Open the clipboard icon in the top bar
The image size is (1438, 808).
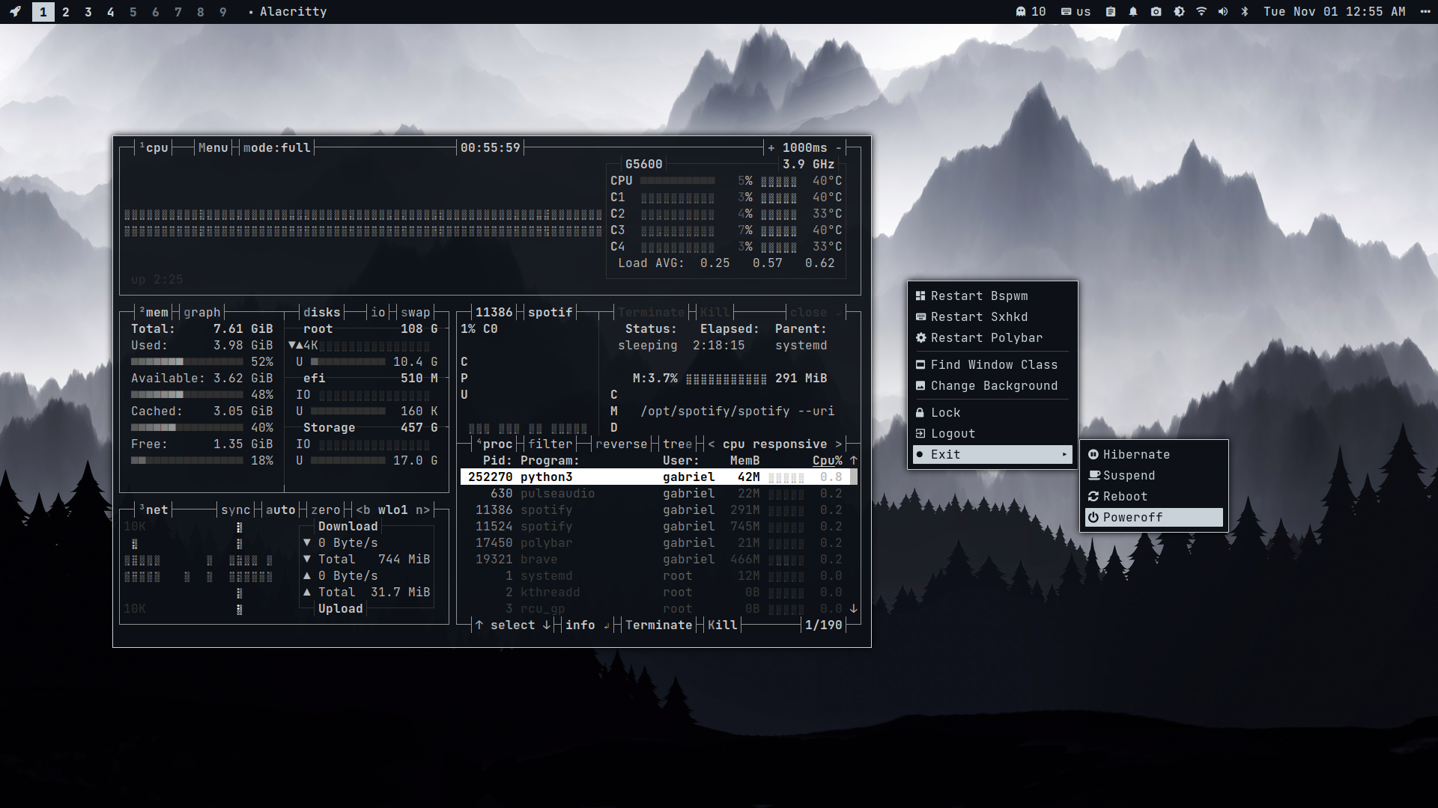click(x=1111, y=12)
